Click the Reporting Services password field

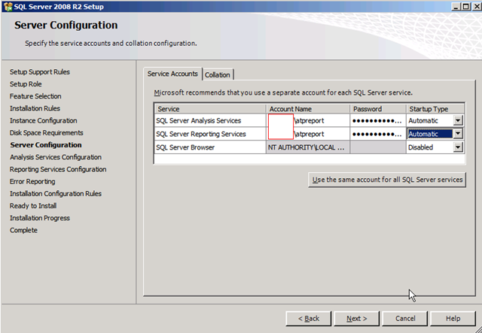(x=377, y=134)
